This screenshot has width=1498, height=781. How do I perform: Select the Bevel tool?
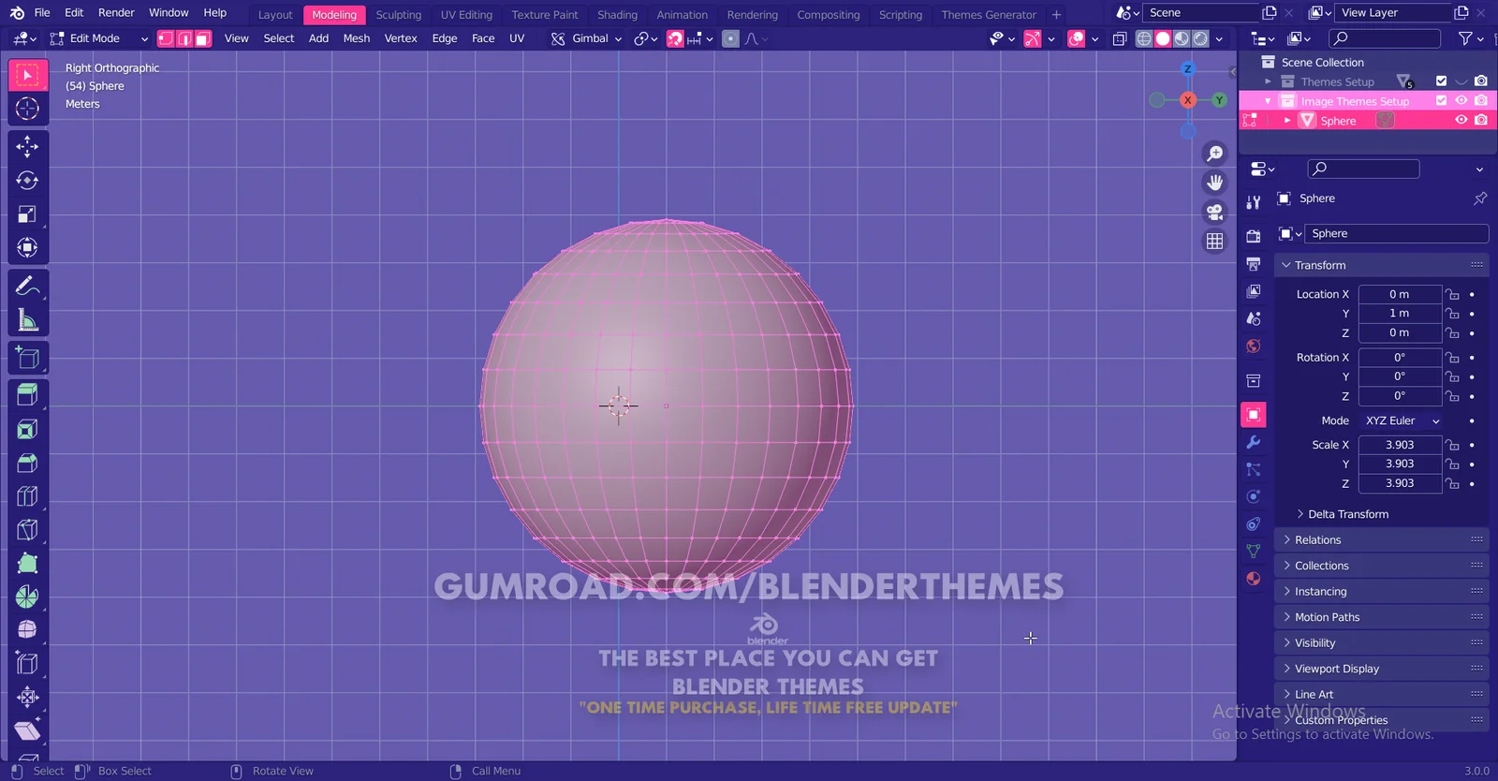pos(27,463)
